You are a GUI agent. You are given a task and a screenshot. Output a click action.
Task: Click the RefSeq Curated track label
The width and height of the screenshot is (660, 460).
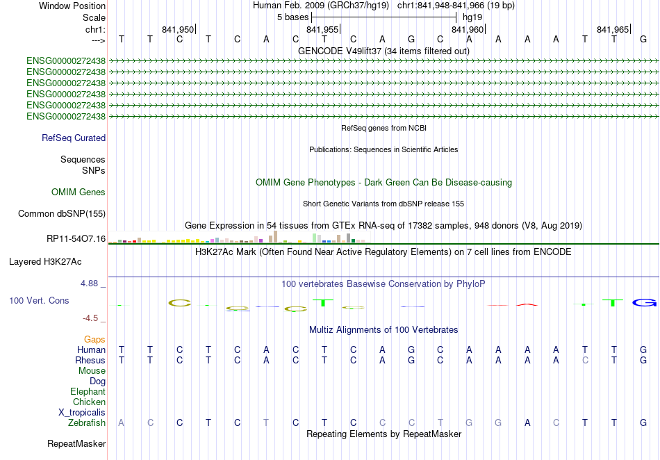pos(74,138)
